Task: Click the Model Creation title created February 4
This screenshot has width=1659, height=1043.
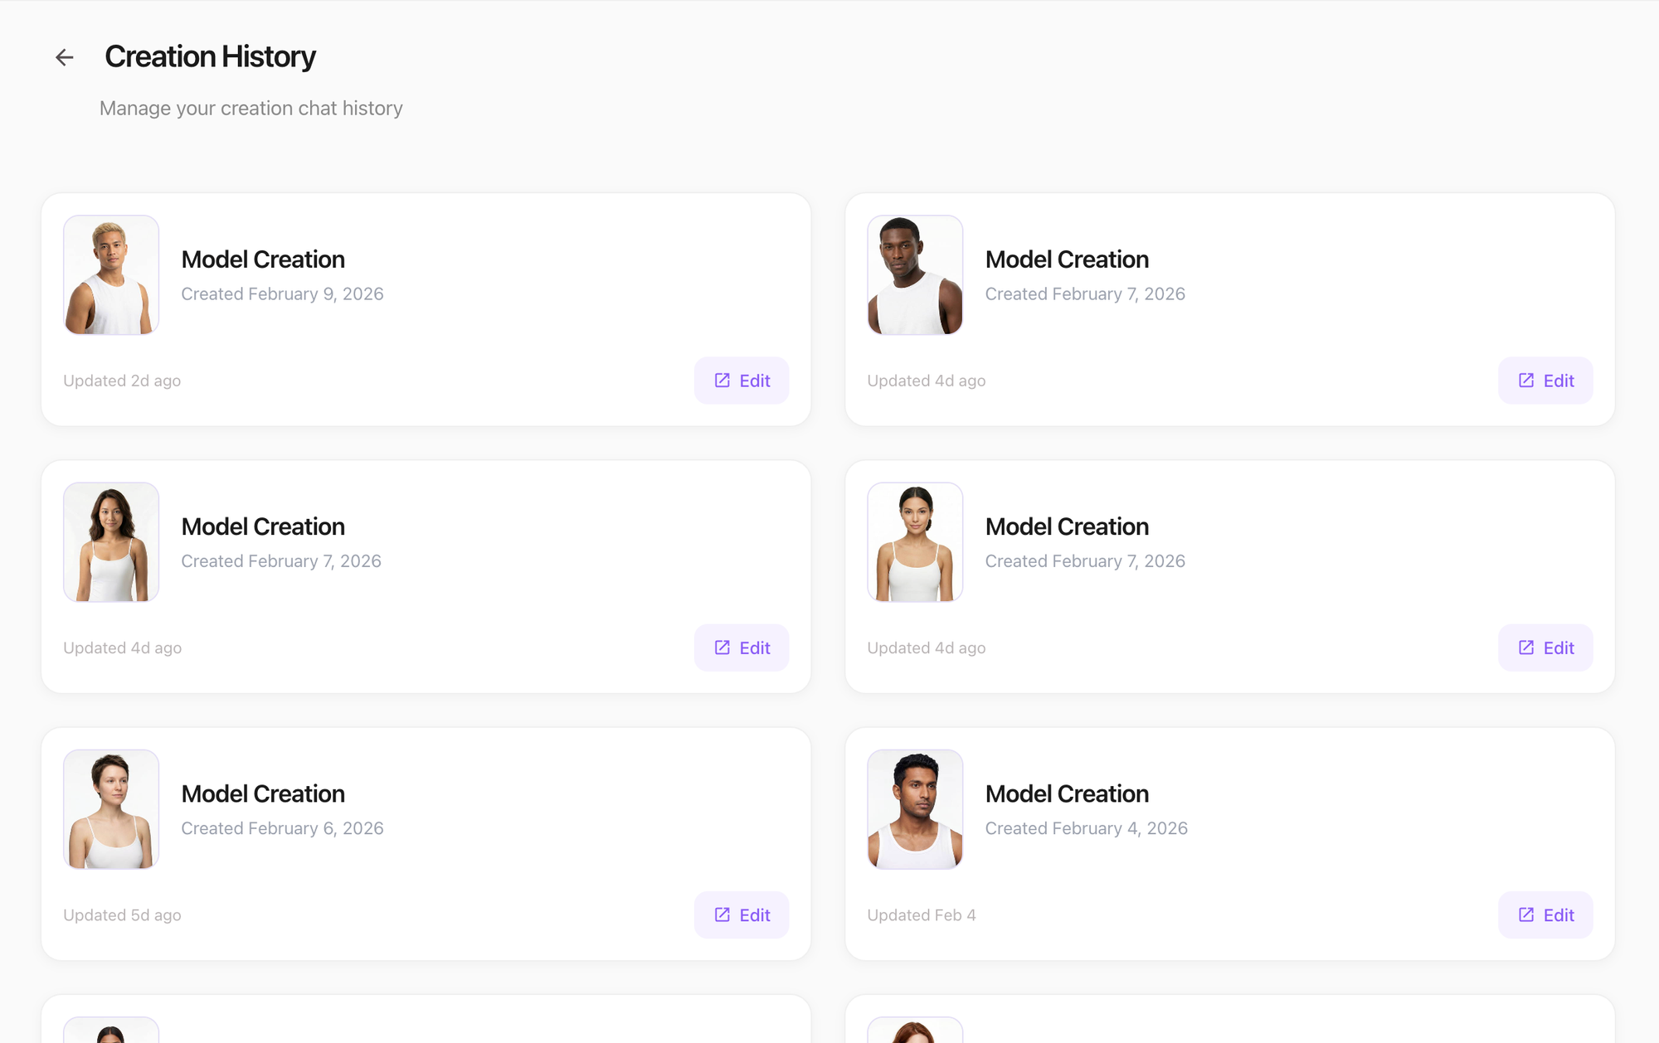Action: click(x=1067, y=793)
